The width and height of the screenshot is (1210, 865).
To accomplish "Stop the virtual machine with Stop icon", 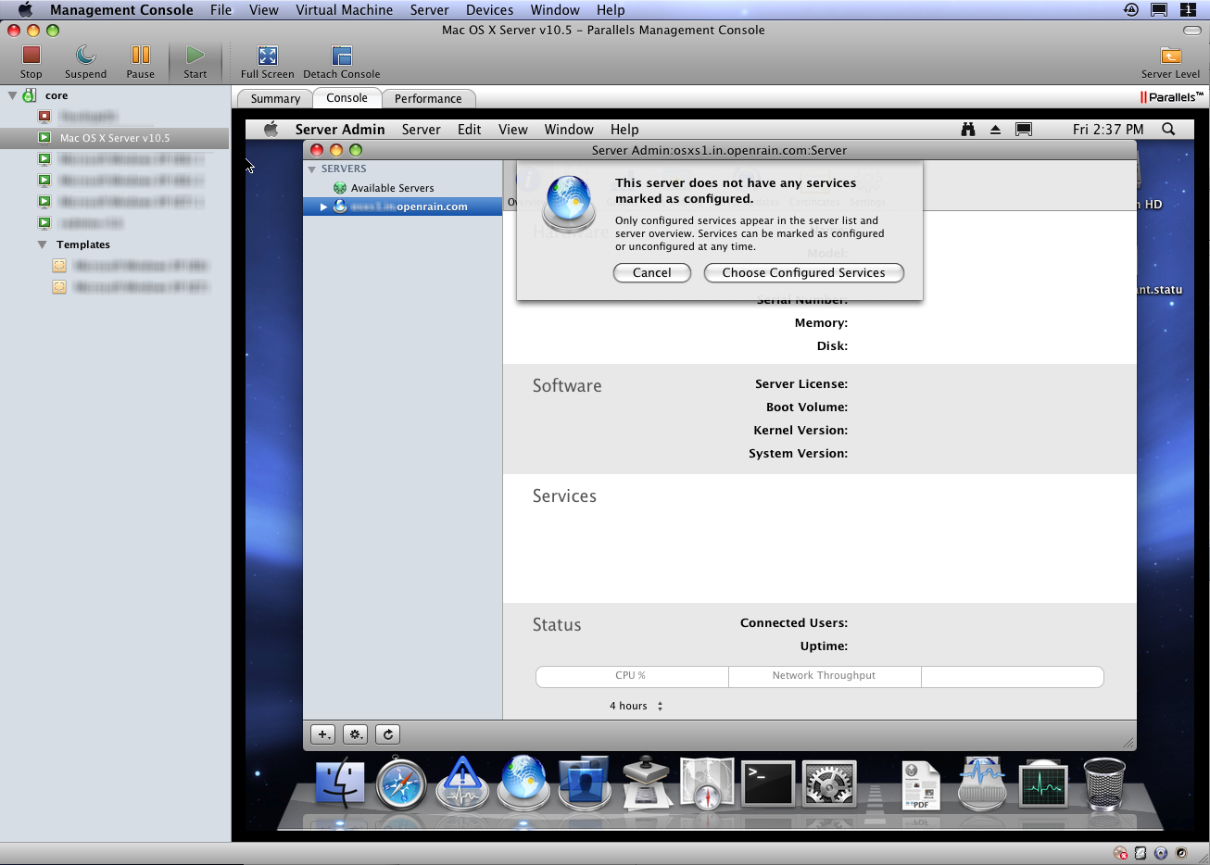I will (32, 56).
